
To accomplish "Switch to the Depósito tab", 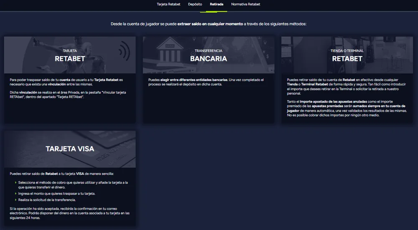I will [x=195, y=4].
